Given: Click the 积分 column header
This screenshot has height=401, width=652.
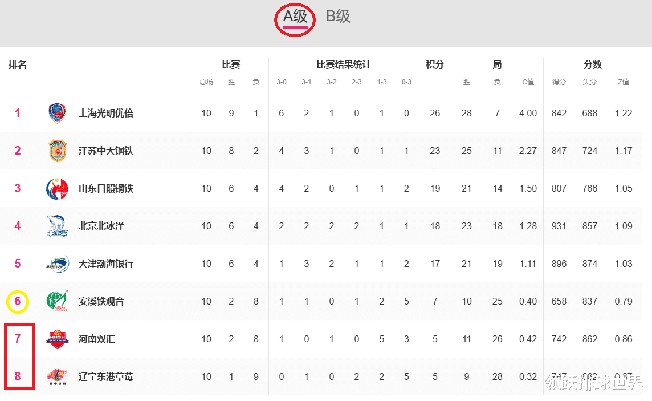Looking at the screenshot, I should 435,65.
